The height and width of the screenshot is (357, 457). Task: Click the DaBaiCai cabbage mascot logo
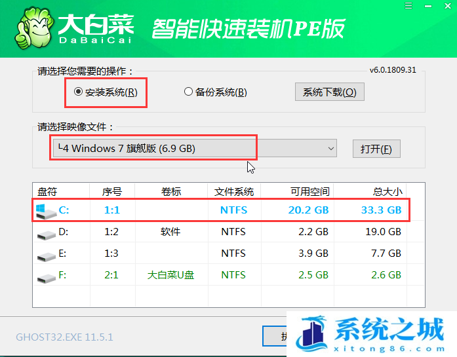[x=34, y=29]
